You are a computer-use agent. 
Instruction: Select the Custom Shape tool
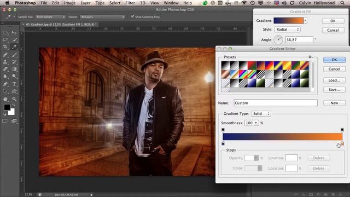coord(14,91)
